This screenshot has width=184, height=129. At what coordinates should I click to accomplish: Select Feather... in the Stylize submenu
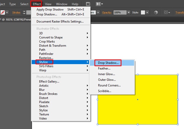pyautogui.click(x=104, y=68)
